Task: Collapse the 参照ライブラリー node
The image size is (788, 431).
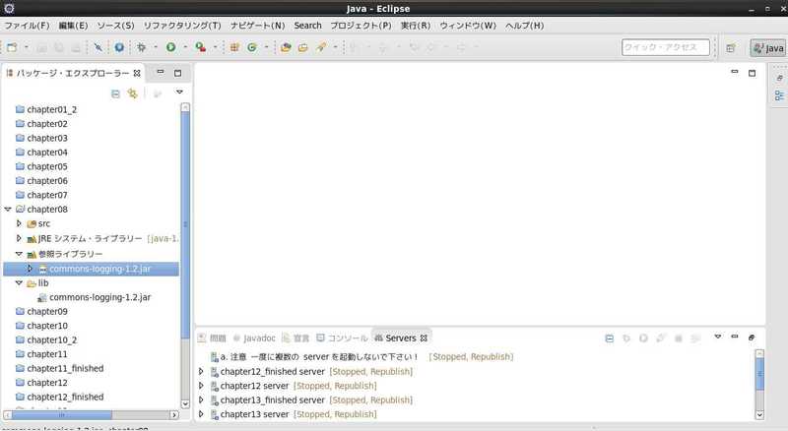Action: coord(19,254)
